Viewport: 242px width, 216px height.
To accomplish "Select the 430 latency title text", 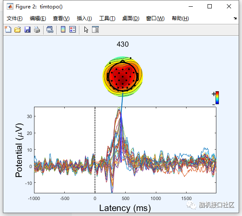I will pos(123,44).
